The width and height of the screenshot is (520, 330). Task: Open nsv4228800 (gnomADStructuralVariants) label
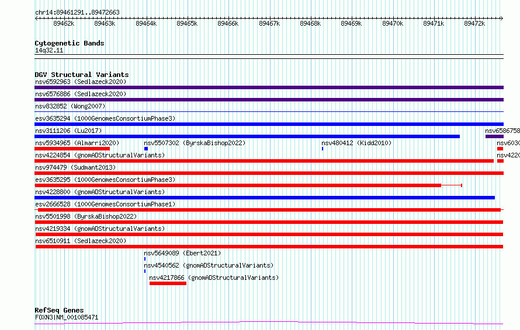pyautogui.click(x=100, y=192)
